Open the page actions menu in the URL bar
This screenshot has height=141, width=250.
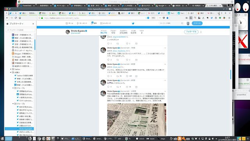(160, 18)
